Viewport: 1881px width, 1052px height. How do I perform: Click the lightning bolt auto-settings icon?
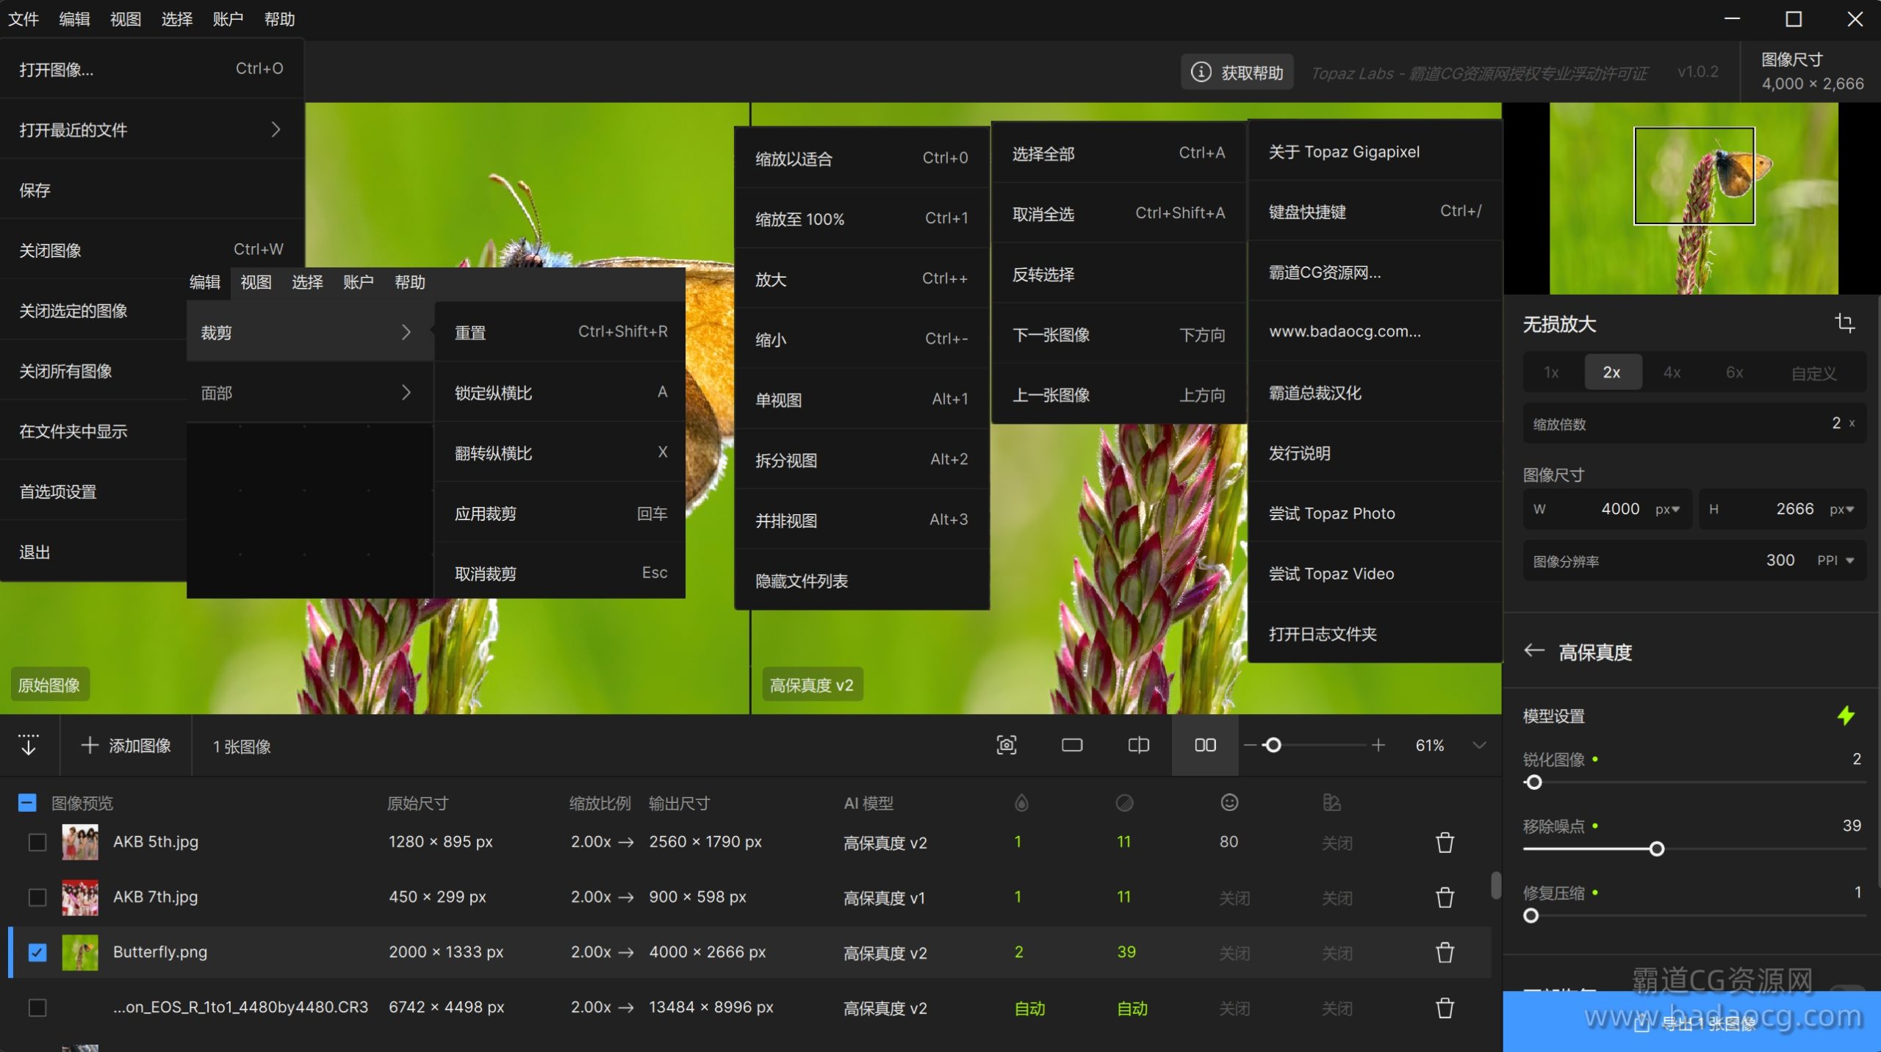tap(1846, 716)
